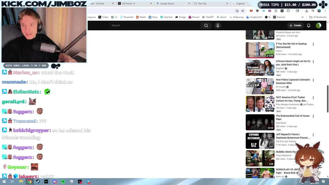The width and height of the screenshot is (329, 185).
Task: Open Midjourney bookmark
Action: [236, 17]
